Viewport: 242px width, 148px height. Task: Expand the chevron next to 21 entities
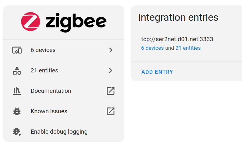(111, 70)
